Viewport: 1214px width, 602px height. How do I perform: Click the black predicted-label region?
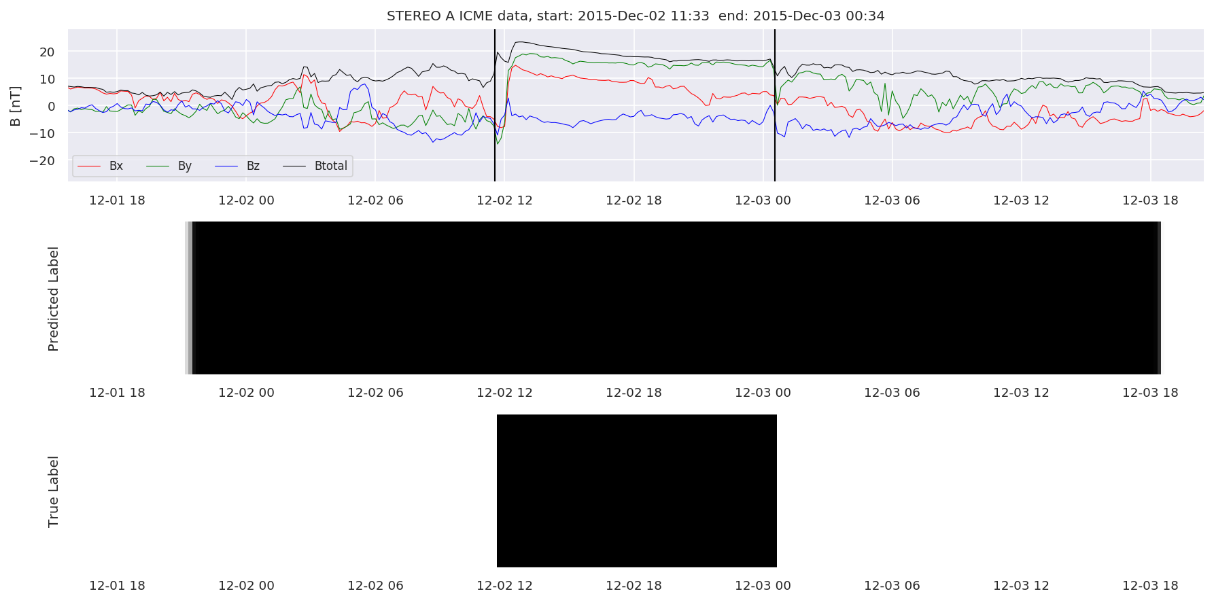point(673,298)
